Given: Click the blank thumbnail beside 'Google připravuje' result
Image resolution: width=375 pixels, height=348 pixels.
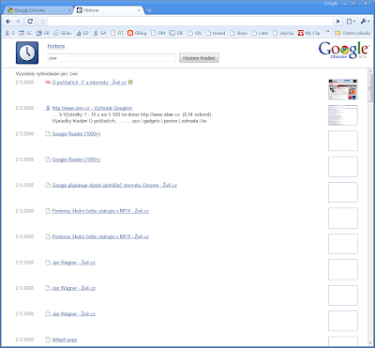Looking at the screenshot, I should tap(343, 192).
